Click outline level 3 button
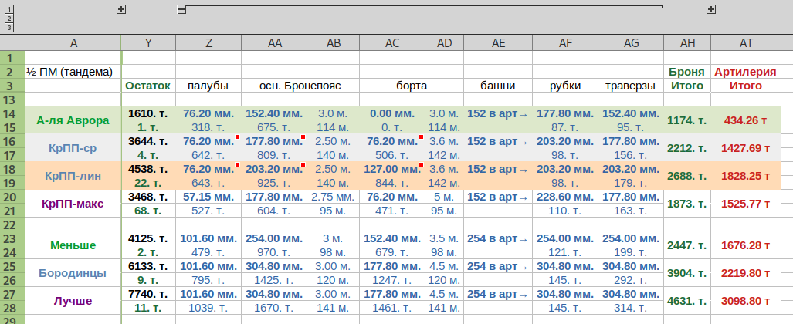This screenshot has height=324, width=793. [x=9, y=27]
